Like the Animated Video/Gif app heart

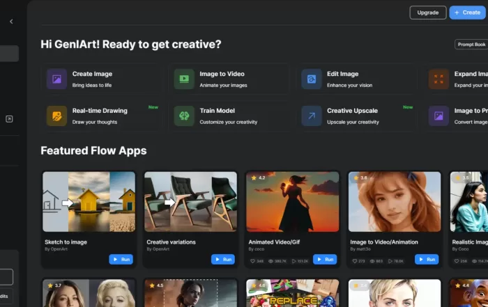[x=252, y=261]
